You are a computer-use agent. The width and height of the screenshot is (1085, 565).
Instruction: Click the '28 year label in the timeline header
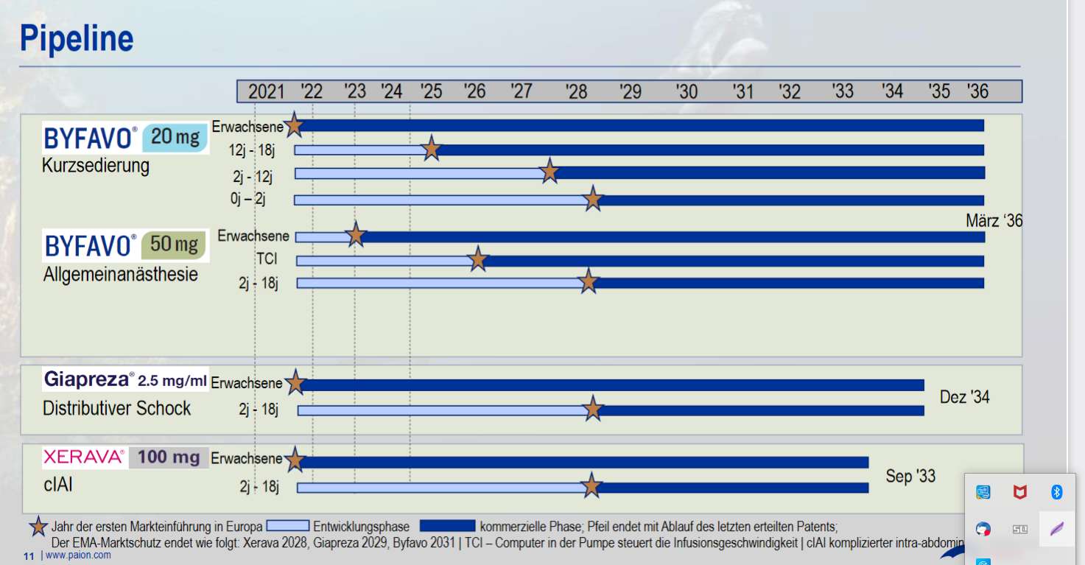[x=576, y=91]
